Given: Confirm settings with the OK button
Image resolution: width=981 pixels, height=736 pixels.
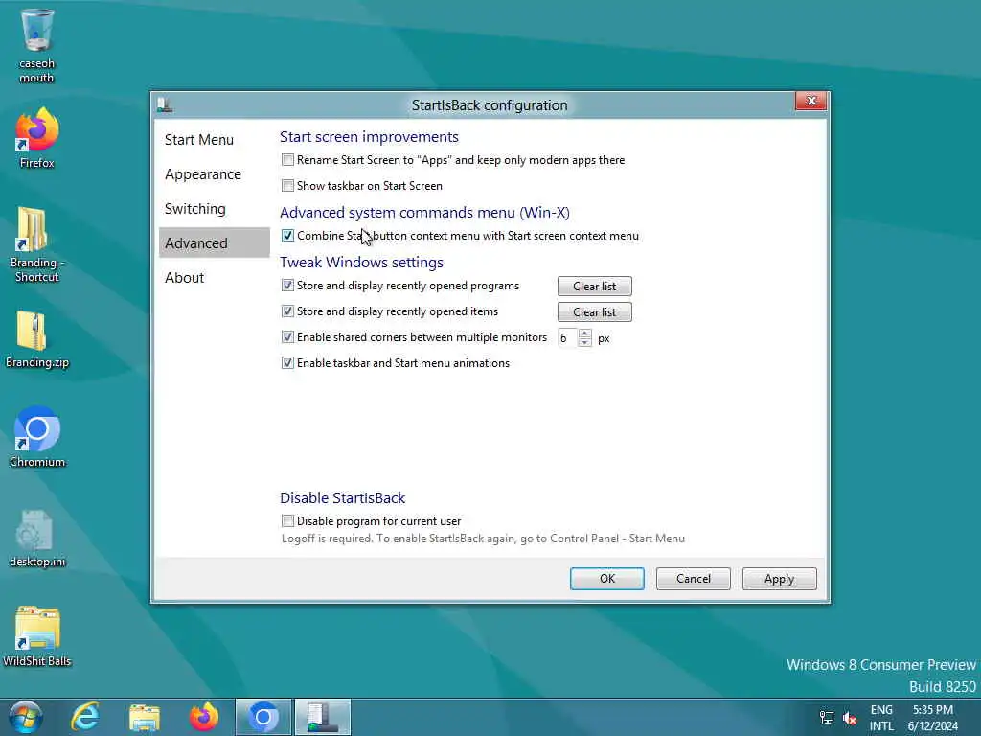Looking at the screenshot, I should tap(606, 578).
